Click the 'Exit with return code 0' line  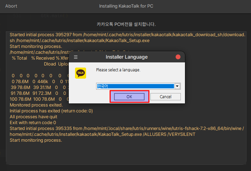[x=33, y=122]
